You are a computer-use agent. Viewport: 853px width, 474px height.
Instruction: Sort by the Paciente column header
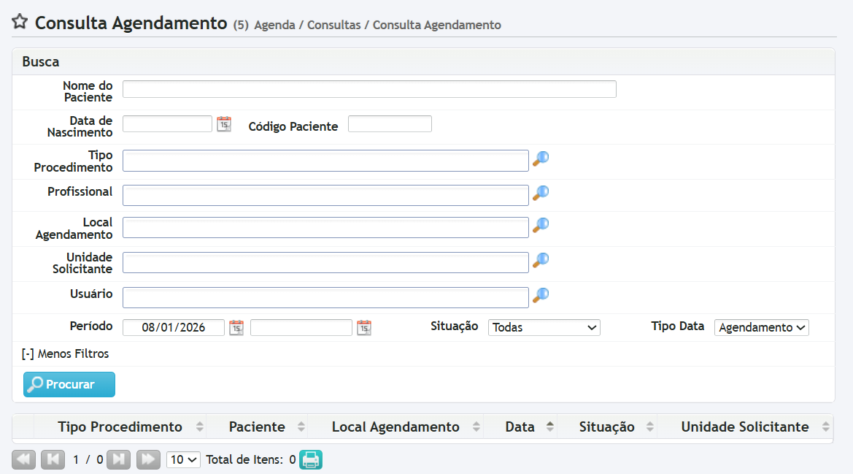pyautogui.click(x=257, y=427)
